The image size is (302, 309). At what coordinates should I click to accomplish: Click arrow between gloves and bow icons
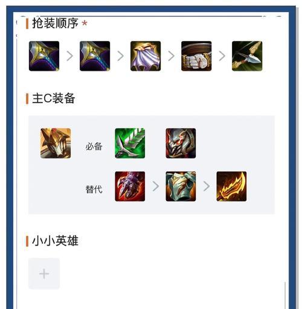coord(222,56)
